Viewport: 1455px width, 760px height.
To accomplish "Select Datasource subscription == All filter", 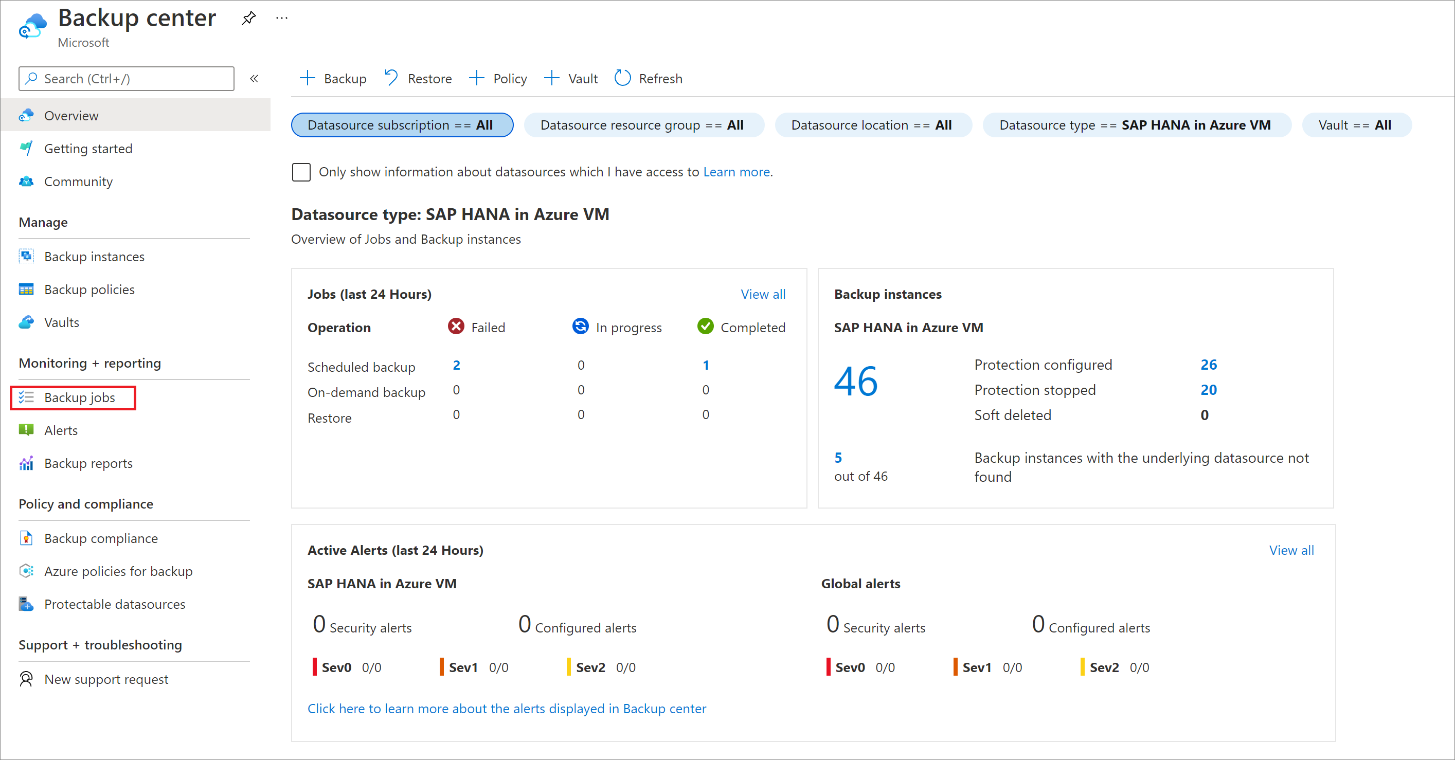I will point(401,125).
